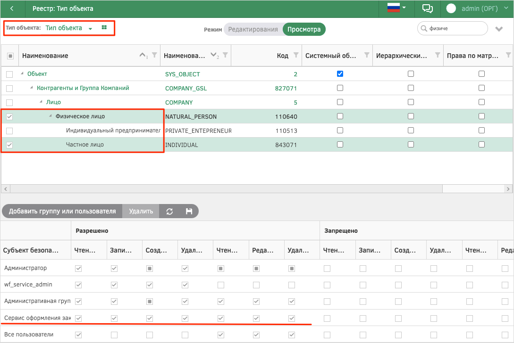514x343 pixels.
Task: Collapse the Лицо tree node
Action: (41, 102)
